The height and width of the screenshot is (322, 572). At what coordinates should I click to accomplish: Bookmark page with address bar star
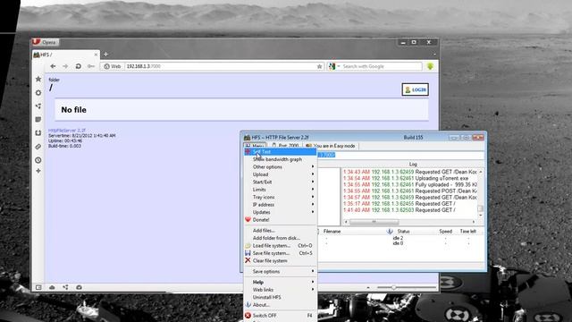[320, 66]
